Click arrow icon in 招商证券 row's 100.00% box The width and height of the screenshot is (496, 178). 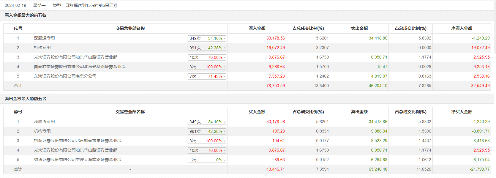(224, 141)
